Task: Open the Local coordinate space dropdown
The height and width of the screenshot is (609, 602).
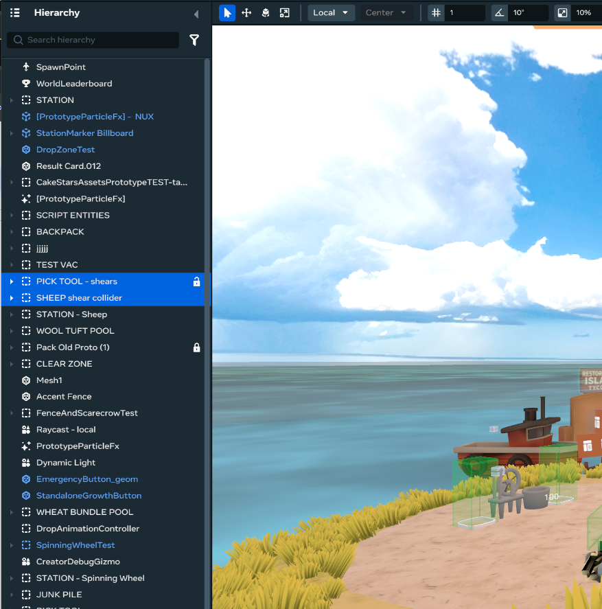Action: [331, 13]
